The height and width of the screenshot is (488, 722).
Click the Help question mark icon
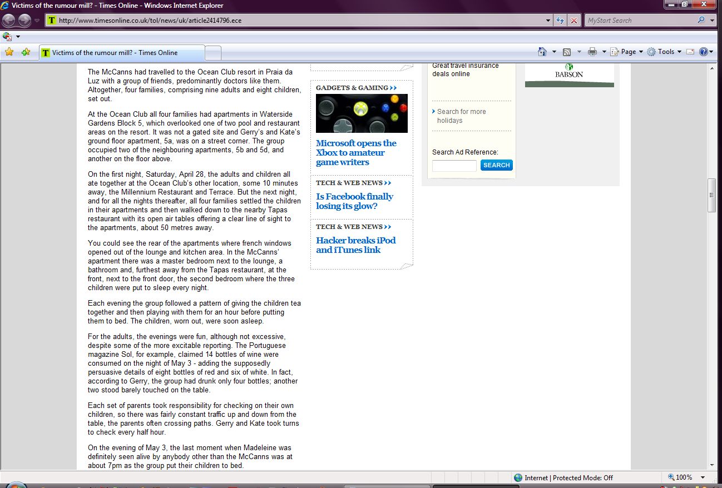pos(704,52)
